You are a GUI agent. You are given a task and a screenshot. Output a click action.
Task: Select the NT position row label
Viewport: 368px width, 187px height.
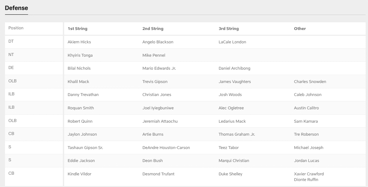[x=11, y=55]
